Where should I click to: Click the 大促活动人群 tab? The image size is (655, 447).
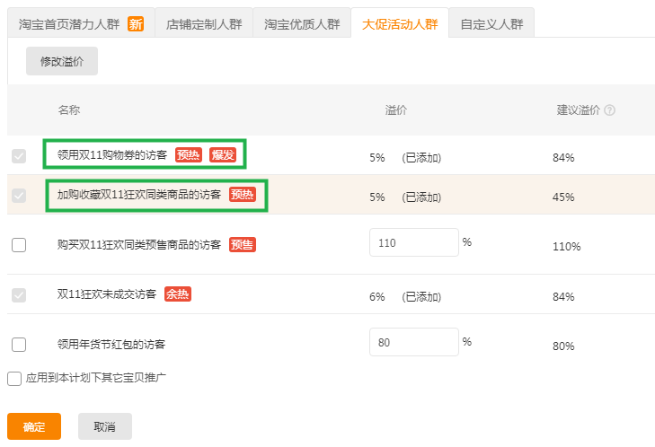[x=400, y=23]
